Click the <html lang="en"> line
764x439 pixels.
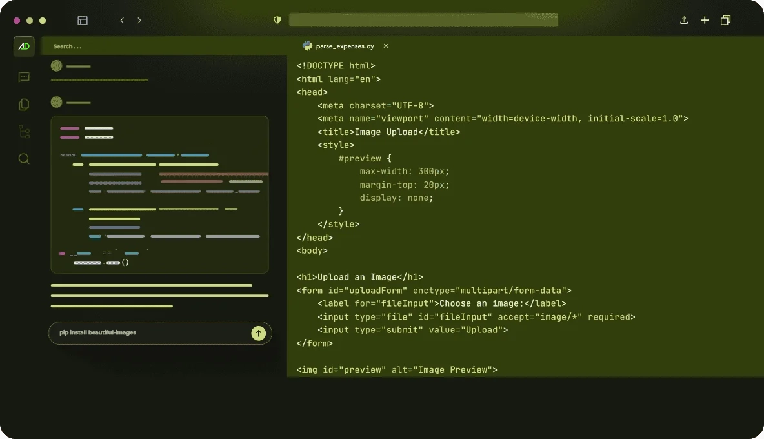pos(339,79)
